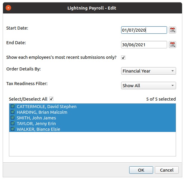
Task: Click the Cancel button
Action: click(167, 170)
